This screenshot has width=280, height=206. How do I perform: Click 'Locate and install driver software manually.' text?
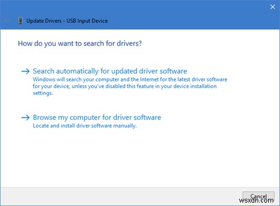point(85,126)
